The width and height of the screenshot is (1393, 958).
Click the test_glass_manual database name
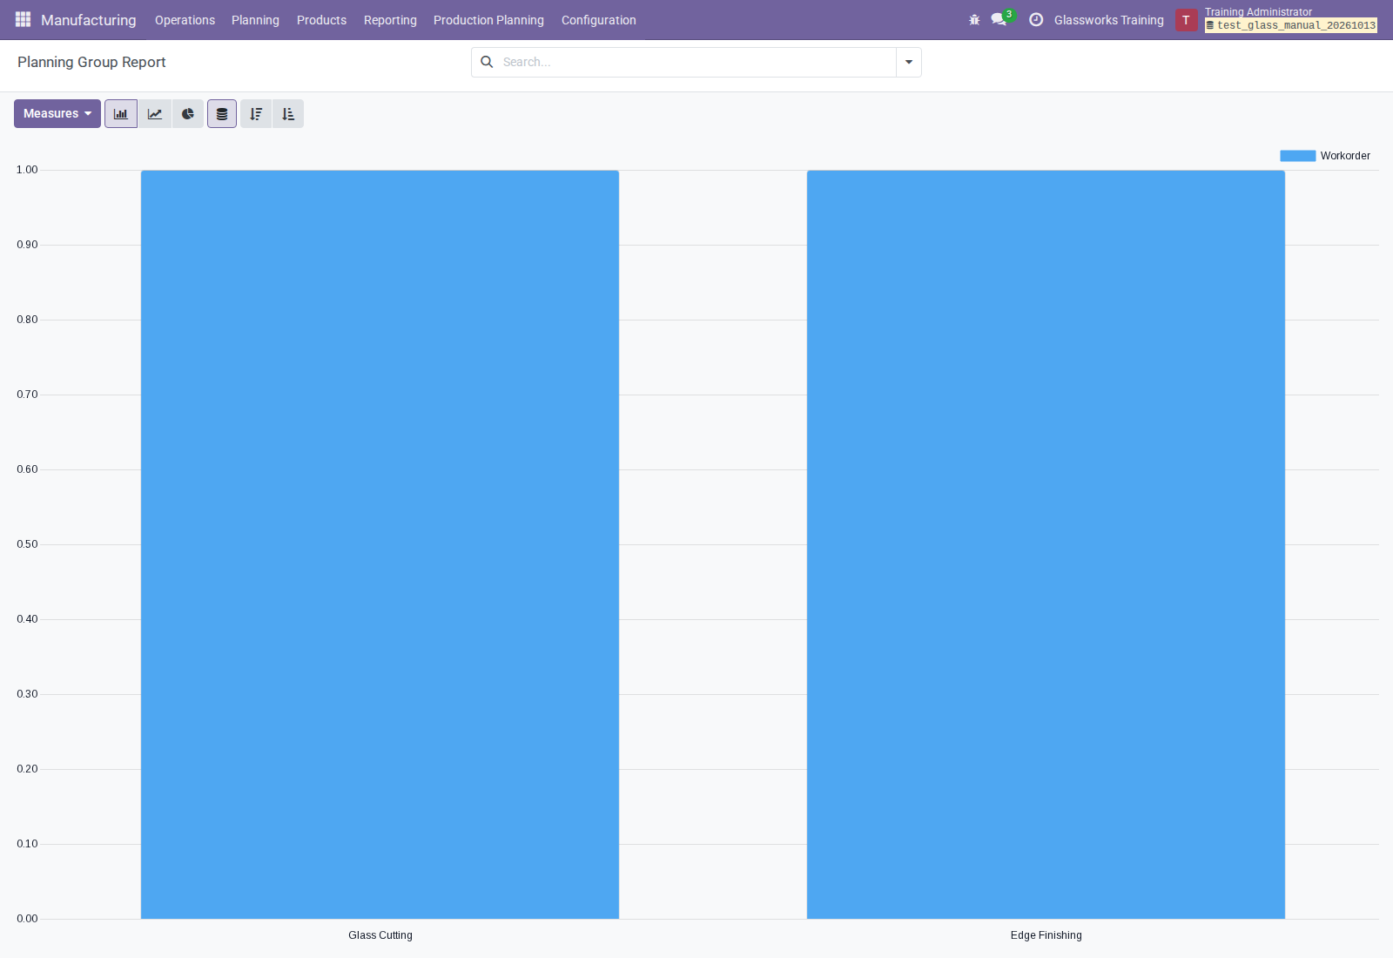tap(1291, 25)
